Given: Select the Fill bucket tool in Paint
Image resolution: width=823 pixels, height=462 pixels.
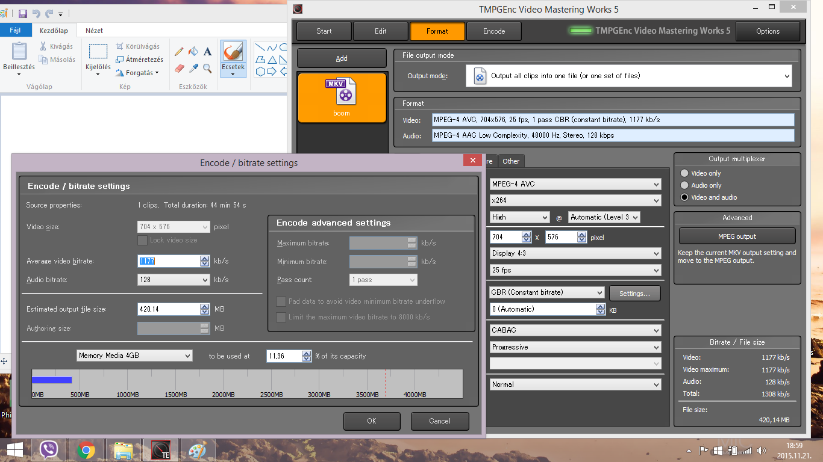Looking at the screenshot, I should point(193,52).
